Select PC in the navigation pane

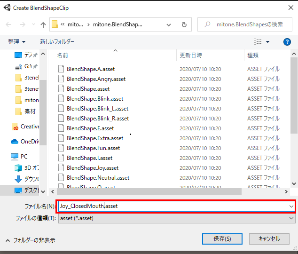click(19, 157)
